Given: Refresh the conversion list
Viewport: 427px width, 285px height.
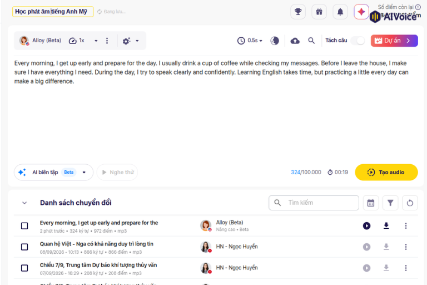Looking at the screenshot, I should coord(410,203).
